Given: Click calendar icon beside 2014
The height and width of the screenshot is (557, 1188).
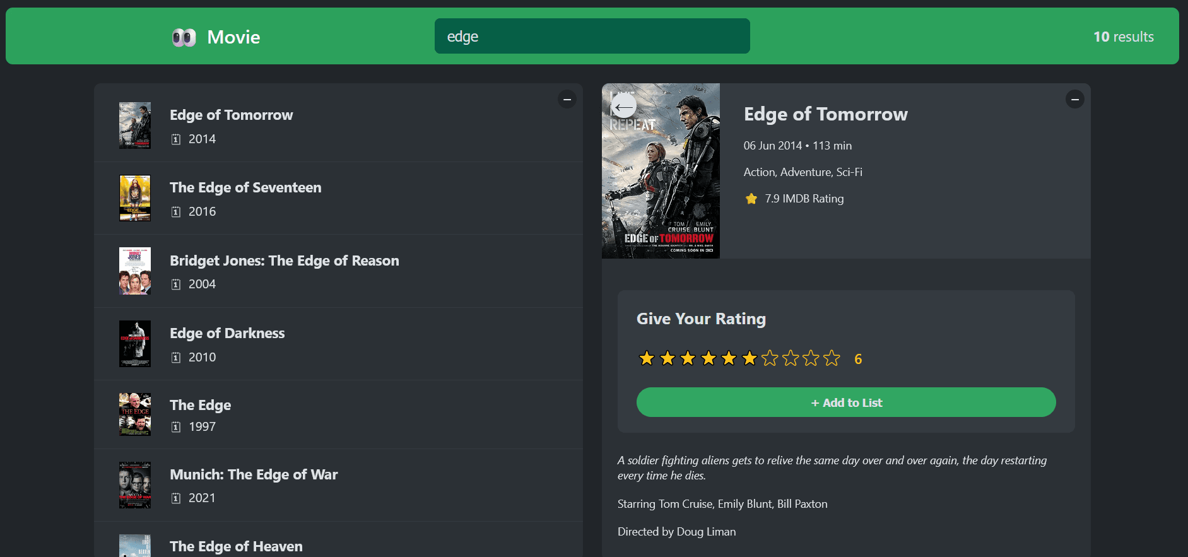Looking at the screenshot, I should point(176,139).
